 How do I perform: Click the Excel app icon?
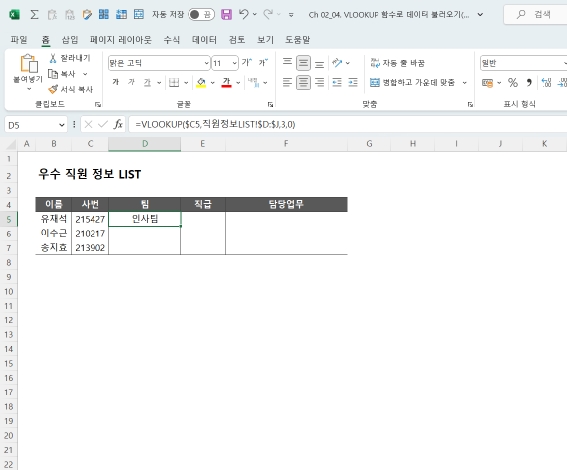[14, 15]
